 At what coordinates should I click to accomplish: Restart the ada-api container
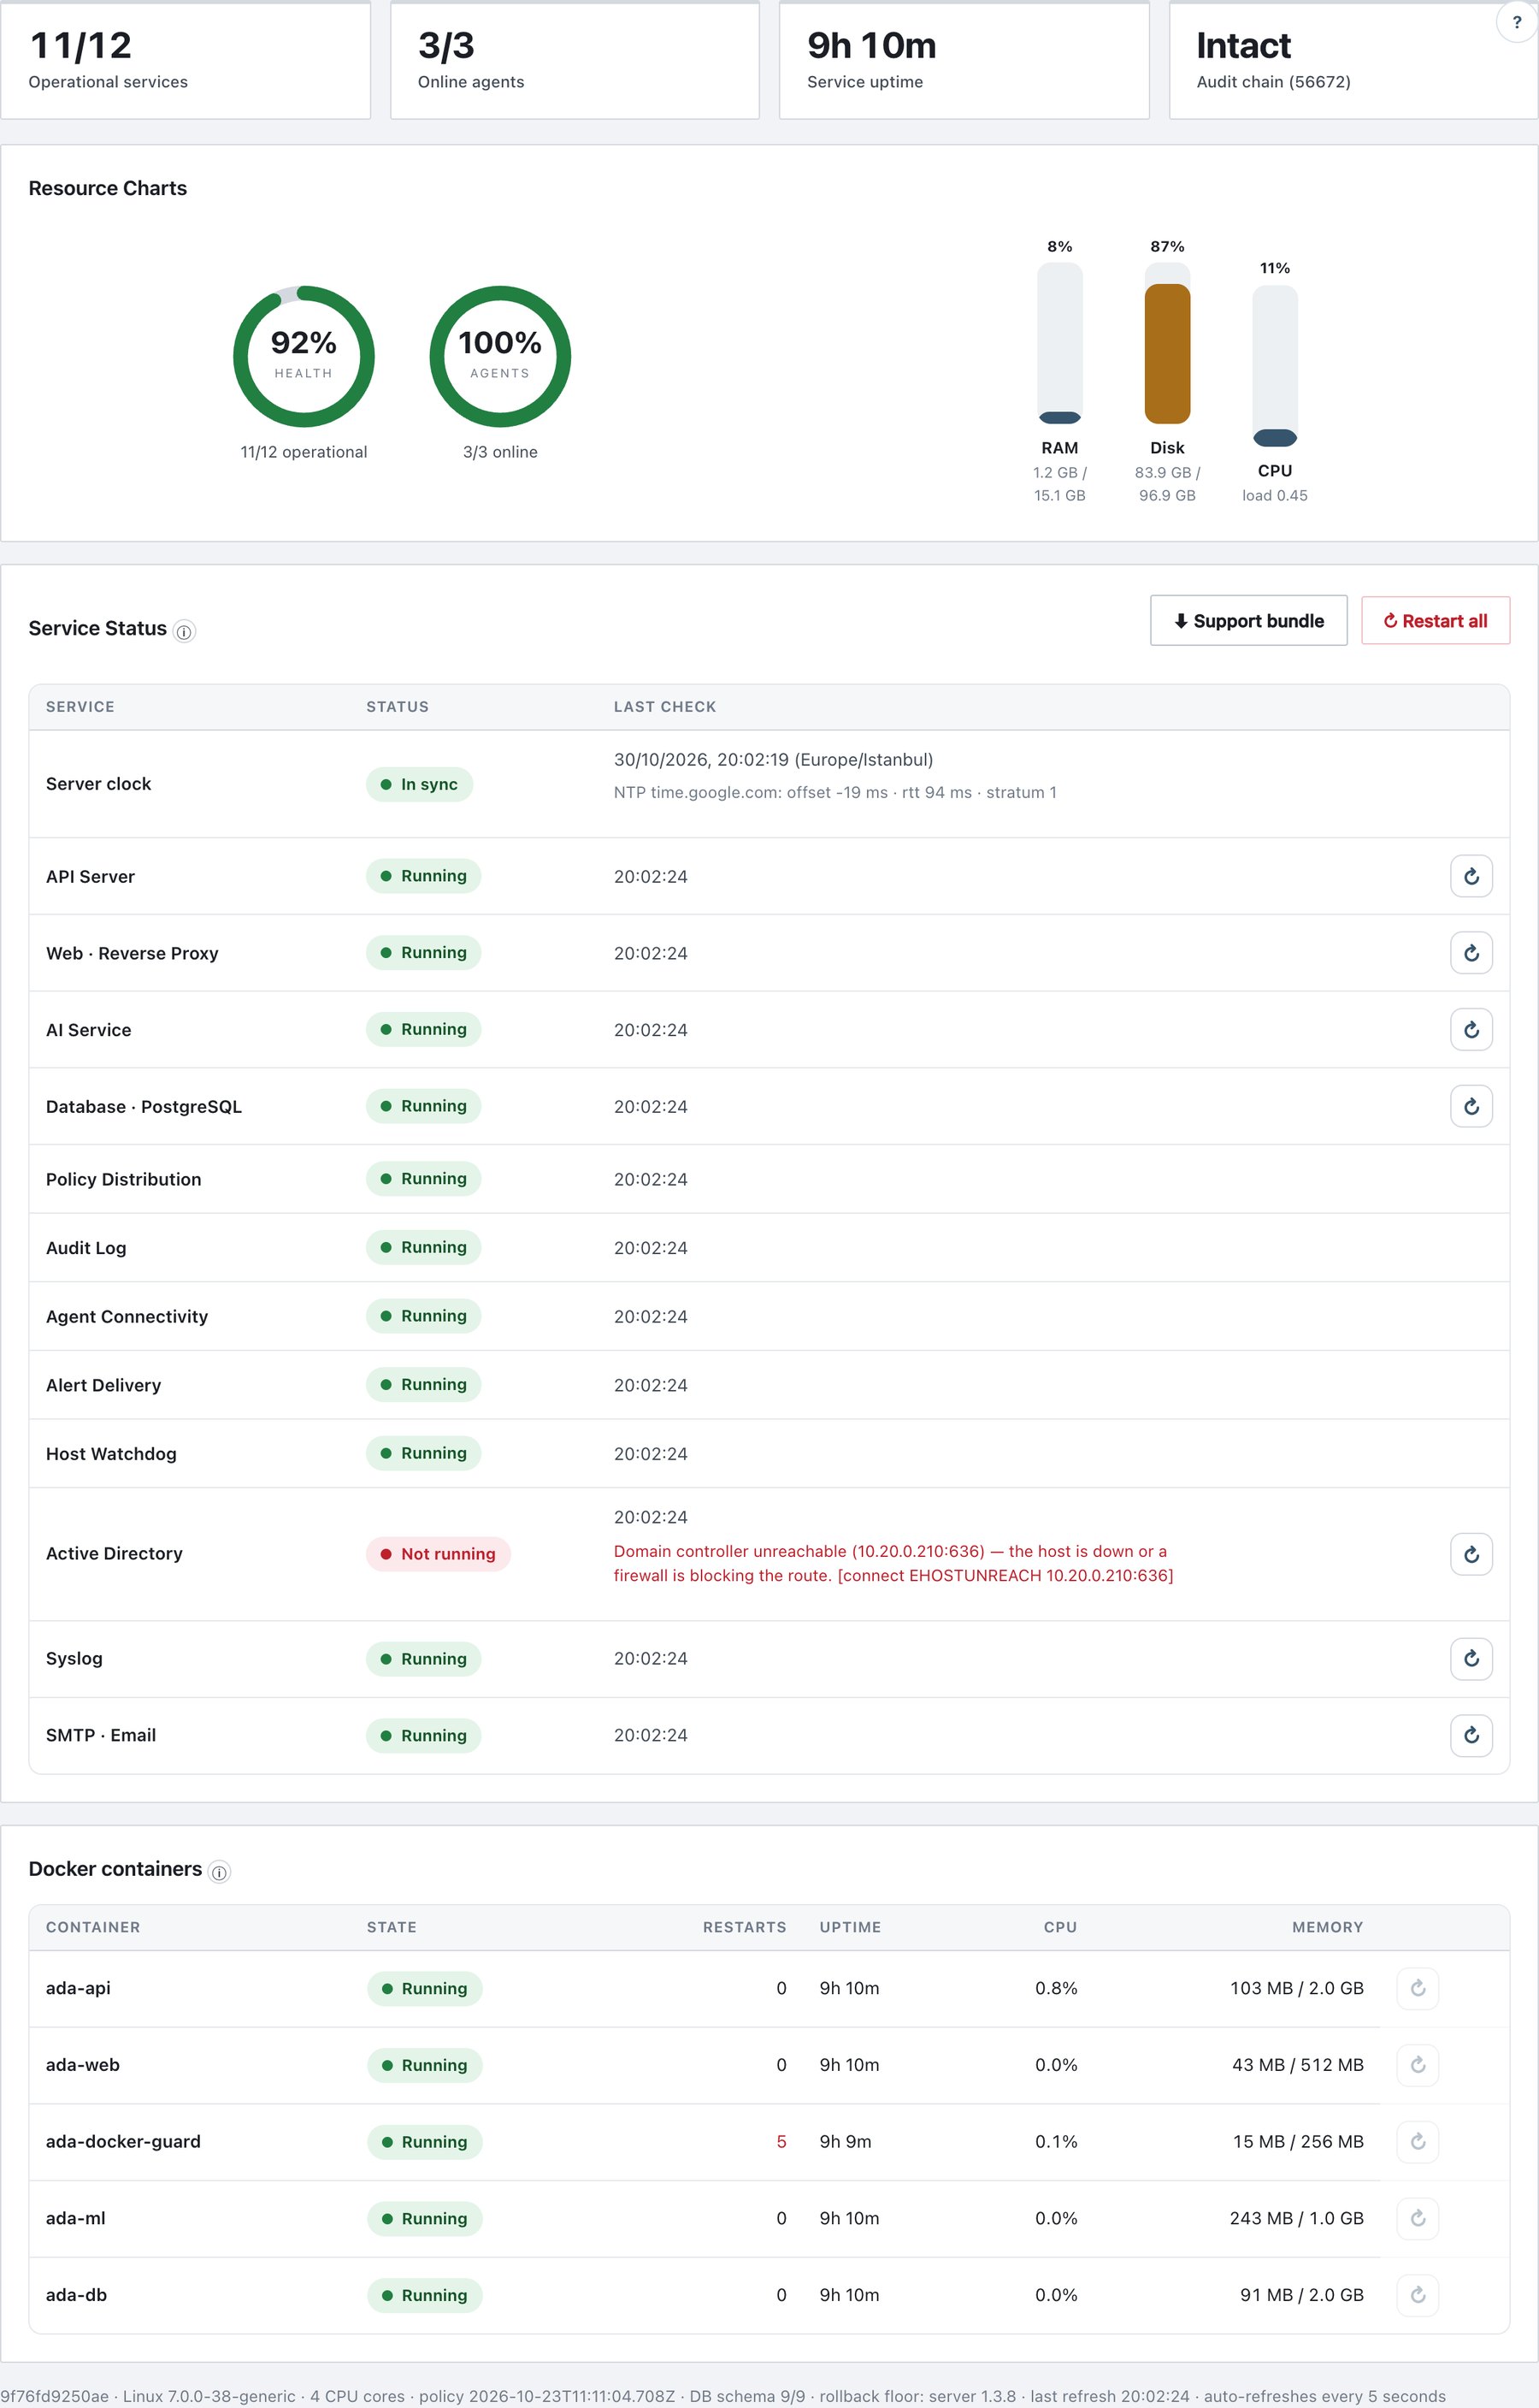[x=1417, y=1988]
